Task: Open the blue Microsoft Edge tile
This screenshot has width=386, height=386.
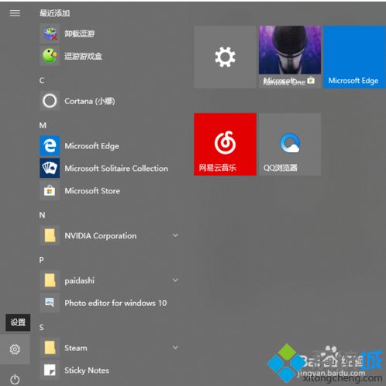Action: point(354,57)
